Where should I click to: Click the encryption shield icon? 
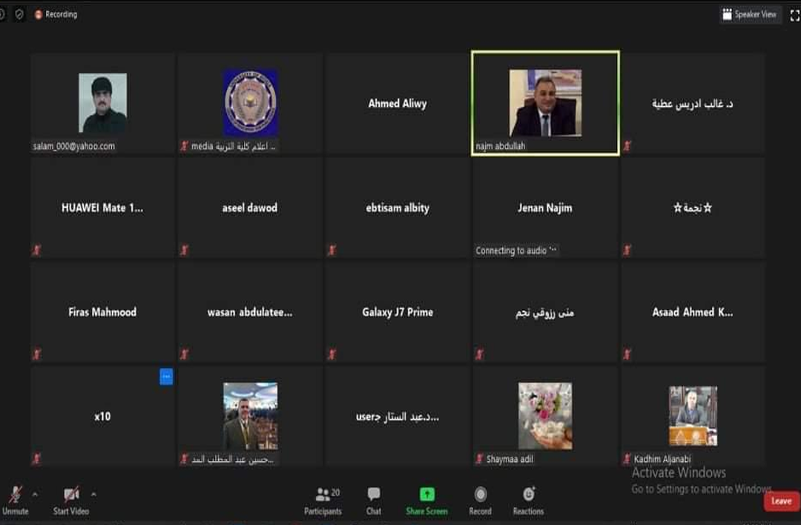point(19,14)
